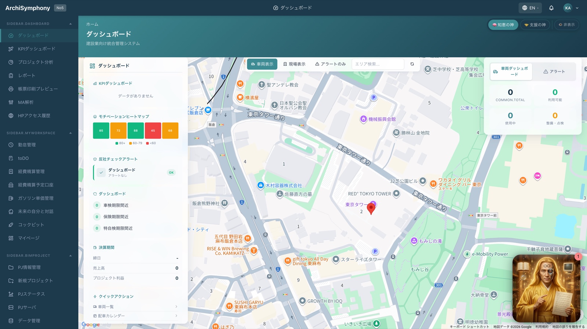Open ガソリン単価管理 sidebar item
The image size is (587, 329).
(x=39, y=198)
